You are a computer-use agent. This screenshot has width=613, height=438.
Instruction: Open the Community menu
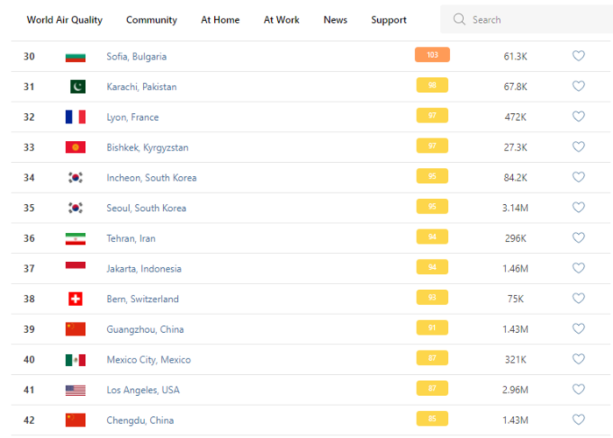point(152,19)
